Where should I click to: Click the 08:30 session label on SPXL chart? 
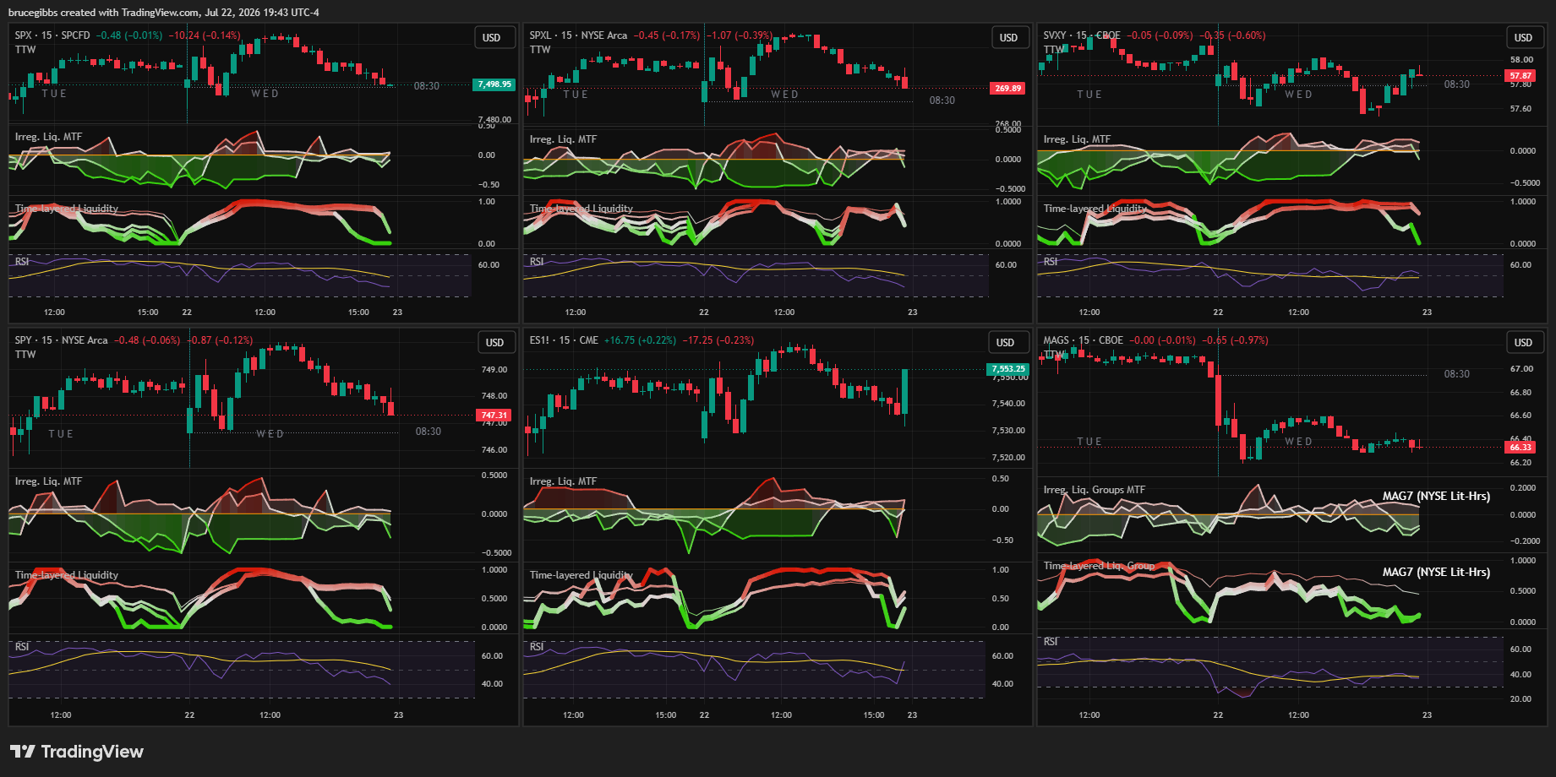tap(942, 101)
